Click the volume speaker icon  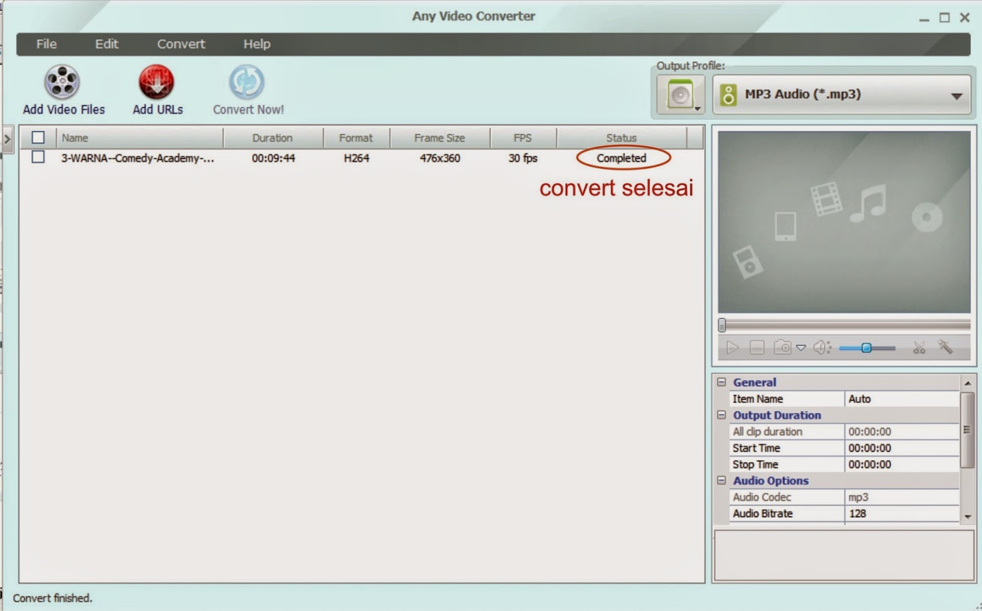pos(819,347)
